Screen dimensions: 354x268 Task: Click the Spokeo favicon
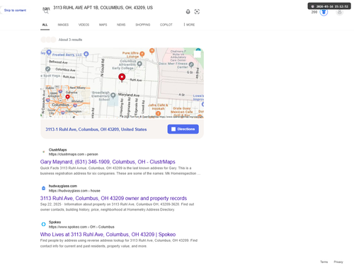click(43, 224)
